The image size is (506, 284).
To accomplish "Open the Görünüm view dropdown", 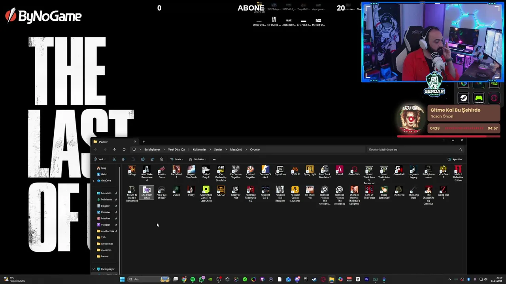I will 198,159.
